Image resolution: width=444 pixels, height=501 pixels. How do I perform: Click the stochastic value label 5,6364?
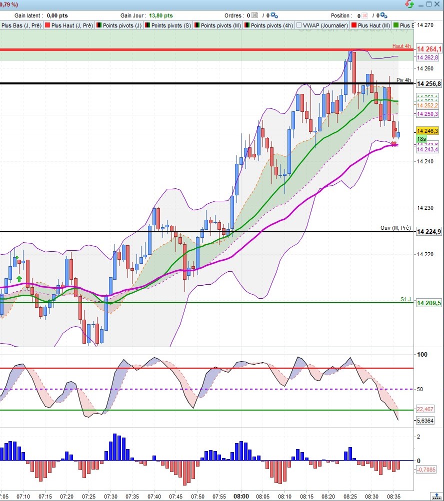(x=425, y=421)
